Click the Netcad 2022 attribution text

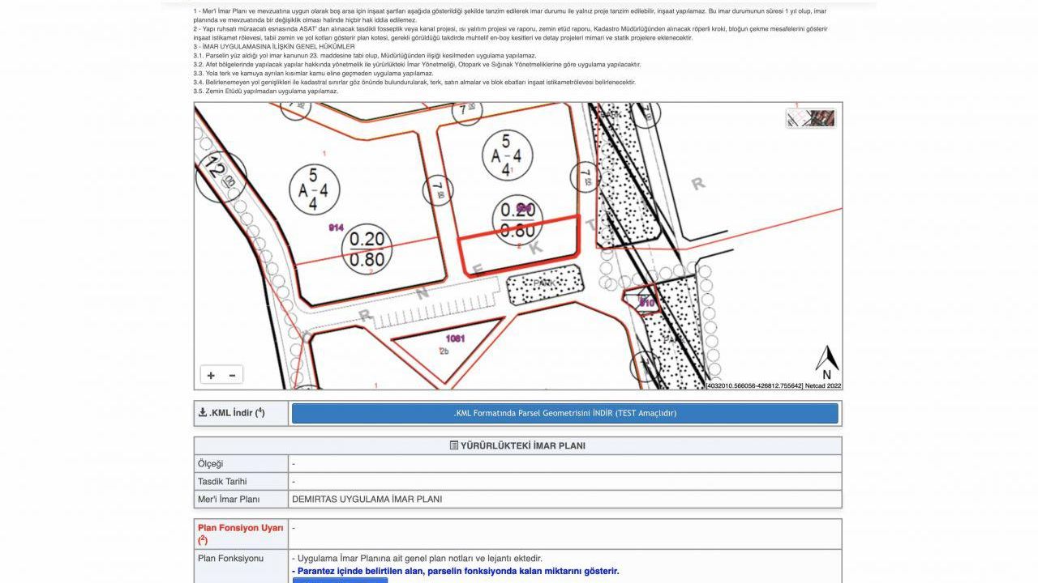823,385
